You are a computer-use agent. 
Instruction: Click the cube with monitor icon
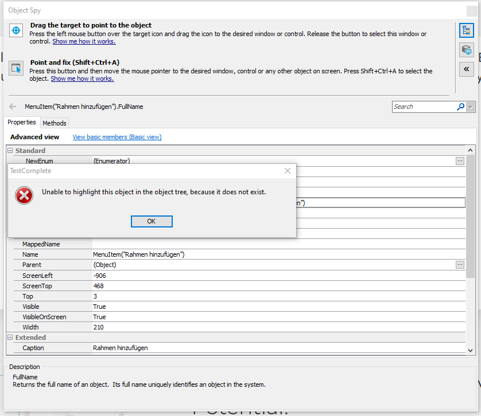(466, 50)
